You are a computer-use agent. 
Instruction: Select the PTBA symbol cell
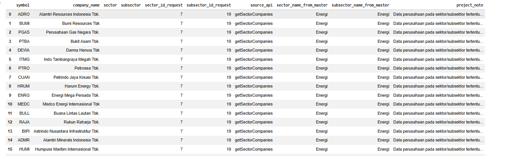coord(24,41)
